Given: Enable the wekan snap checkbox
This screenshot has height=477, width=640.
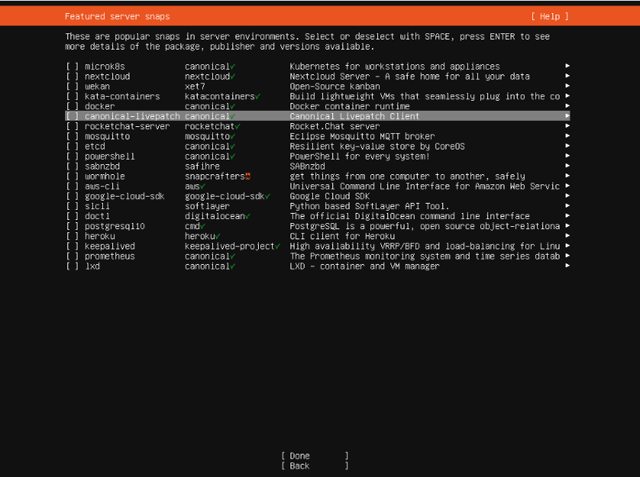Looking at the screenshot, I should coord(72,87).
